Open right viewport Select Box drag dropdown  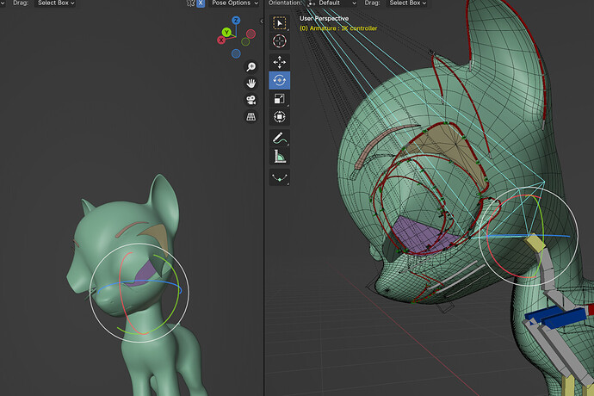click(407, 3)
